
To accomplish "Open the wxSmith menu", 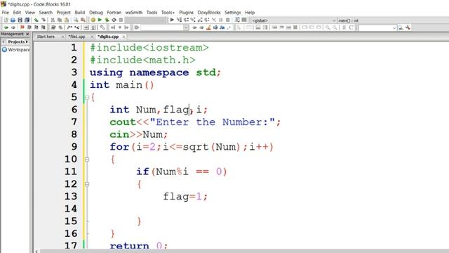I will [134, 13].
